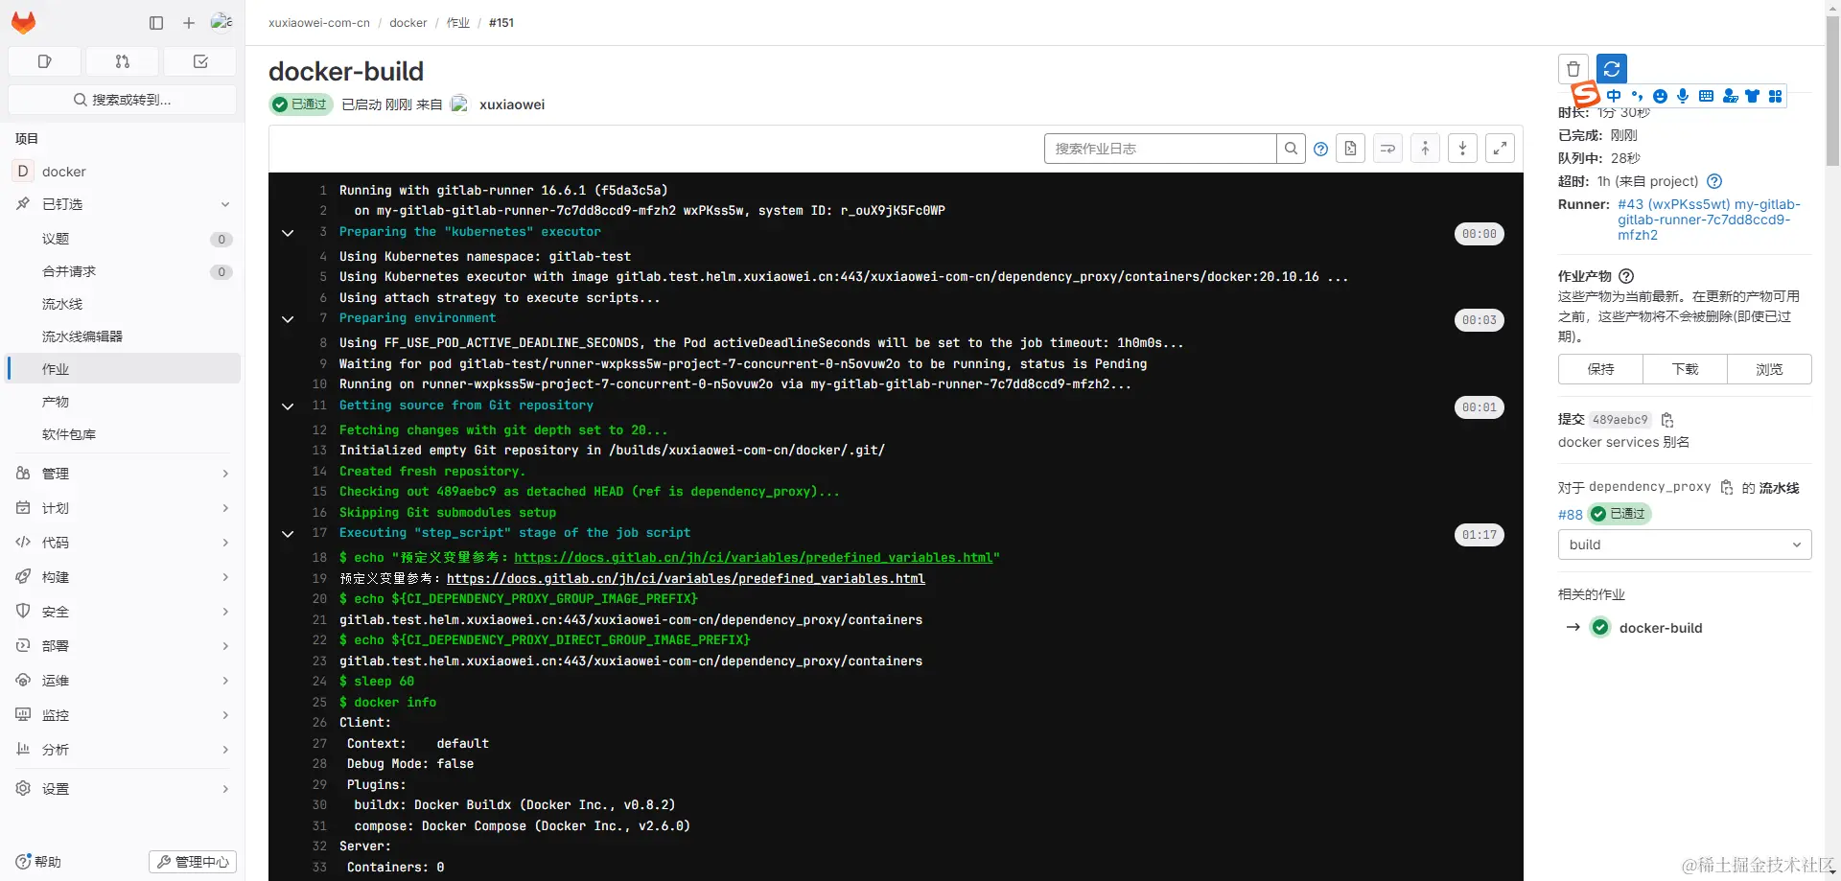Click the timeout help question icon

point(1714,181)
